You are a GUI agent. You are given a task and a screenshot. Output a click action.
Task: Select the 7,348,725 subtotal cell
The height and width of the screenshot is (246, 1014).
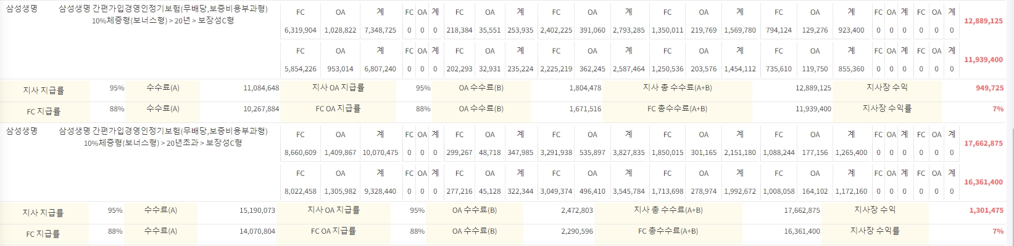[380, 30]
